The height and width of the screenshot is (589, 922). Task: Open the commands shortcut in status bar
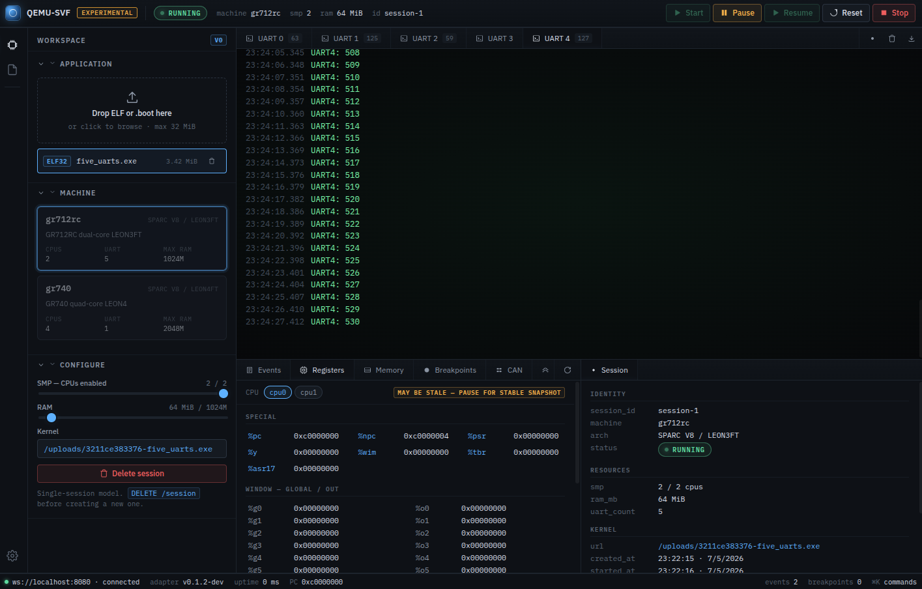(894, 582)
